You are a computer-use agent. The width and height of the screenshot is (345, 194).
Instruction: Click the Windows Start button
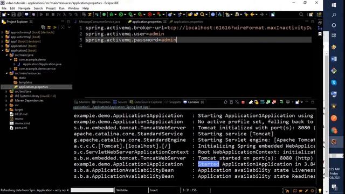[334, 5]
